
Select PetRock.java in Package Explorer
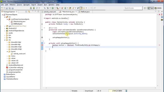point(18,24)
